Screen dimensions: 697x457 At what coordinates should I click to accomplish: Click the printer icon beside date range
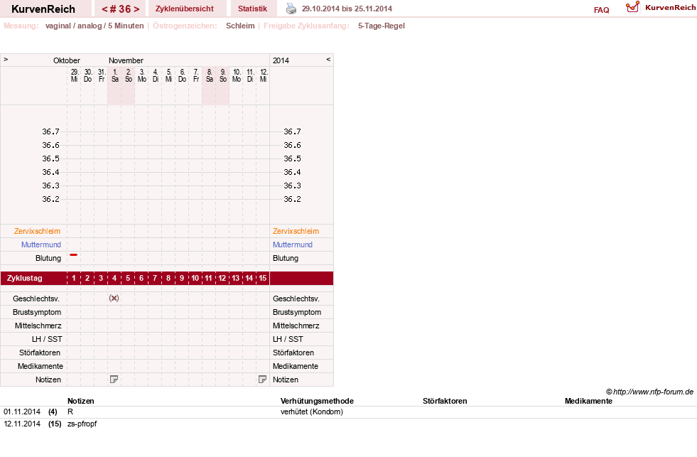click(x=291, y=9)
